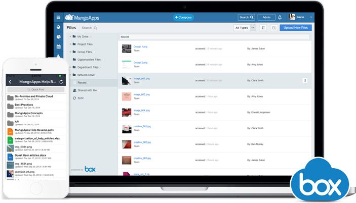Expand the My Drive folder arrow

[70, 36]
